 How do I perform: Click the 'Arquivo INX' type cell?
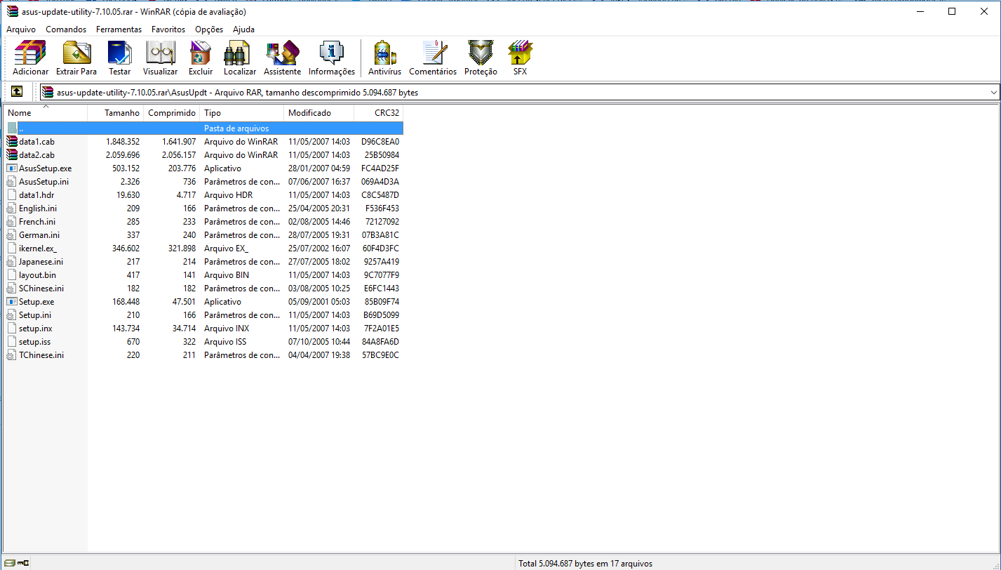[227, 329]
